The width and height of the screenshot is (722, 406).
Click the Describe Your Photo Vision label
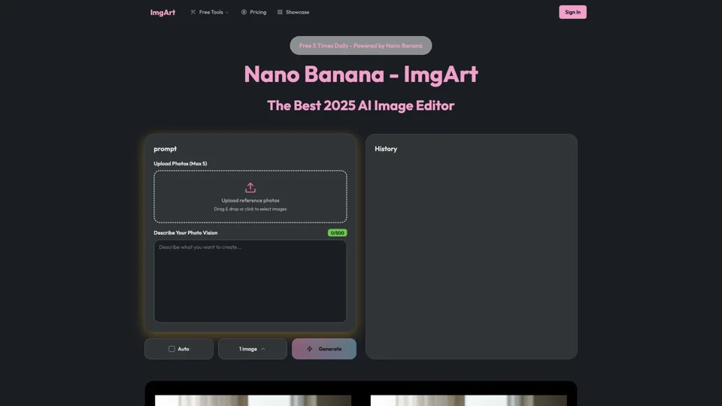(186, 233)
